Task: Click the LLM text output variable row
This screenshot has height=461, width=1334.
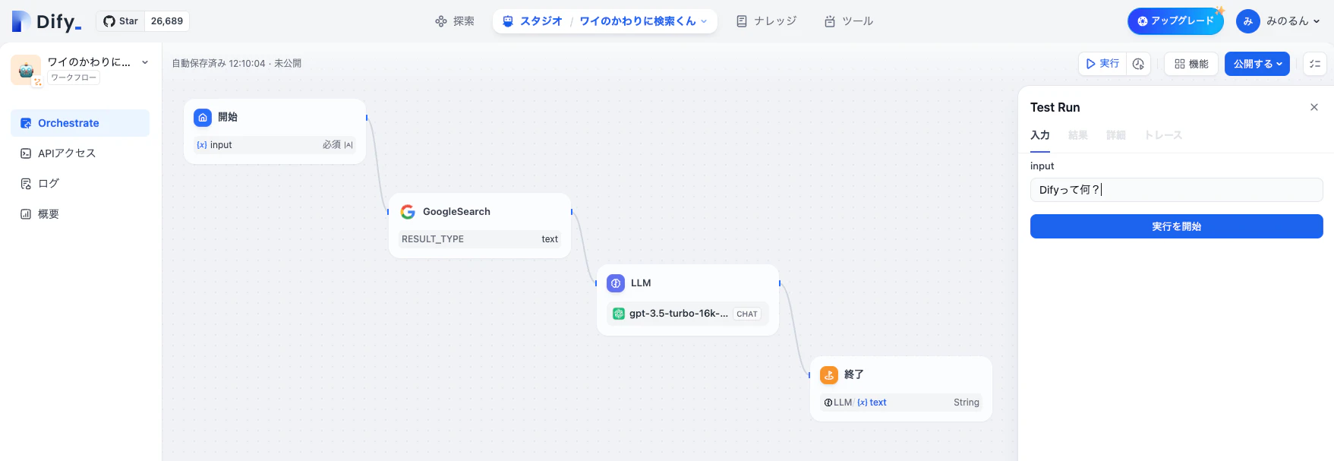Action: (x=901, y=403)
